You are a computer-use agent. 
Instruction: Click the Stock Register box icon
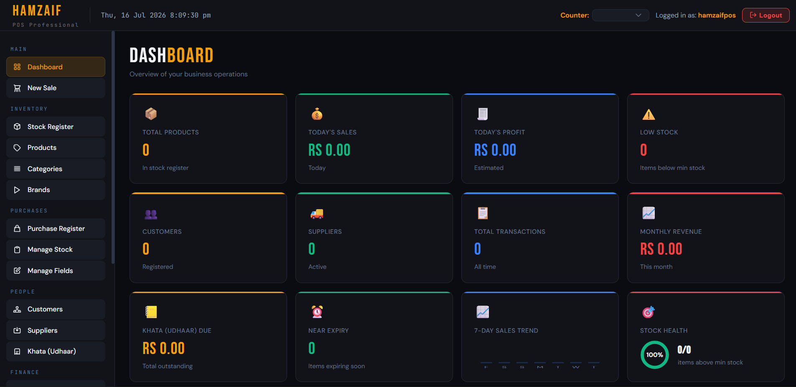17,126
